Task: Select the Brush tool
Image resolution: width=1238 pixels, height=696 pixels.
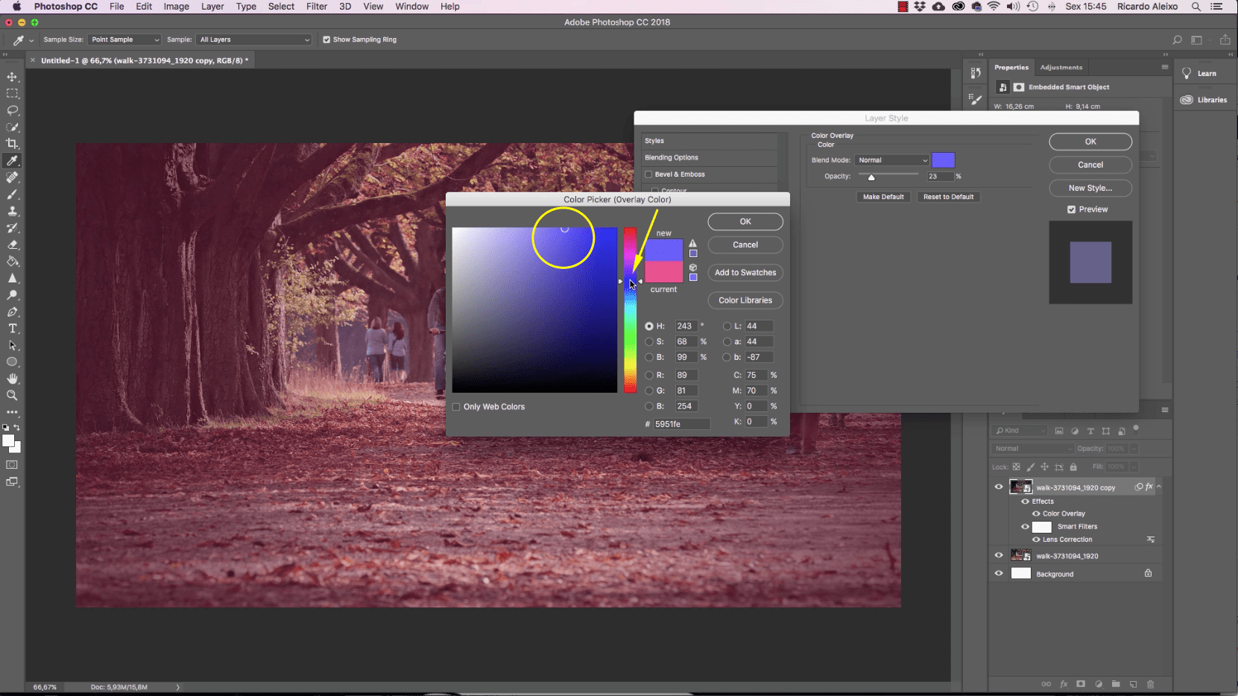Action: 12,194
